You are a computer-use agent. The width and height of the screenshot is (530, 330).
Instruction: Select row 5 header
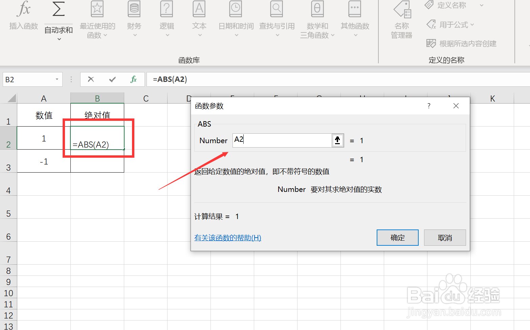tap(8, 207)
